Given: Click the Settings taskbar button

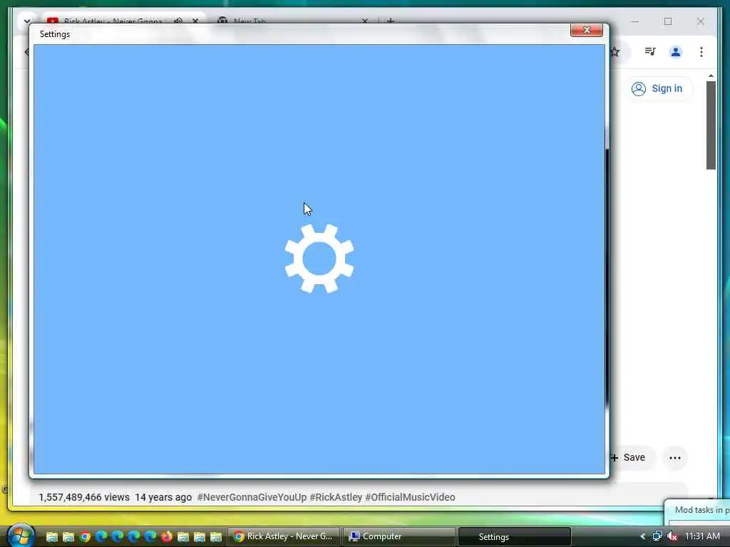Looking at the screenshot, I should pyautogui.click(x=515, y=537).
